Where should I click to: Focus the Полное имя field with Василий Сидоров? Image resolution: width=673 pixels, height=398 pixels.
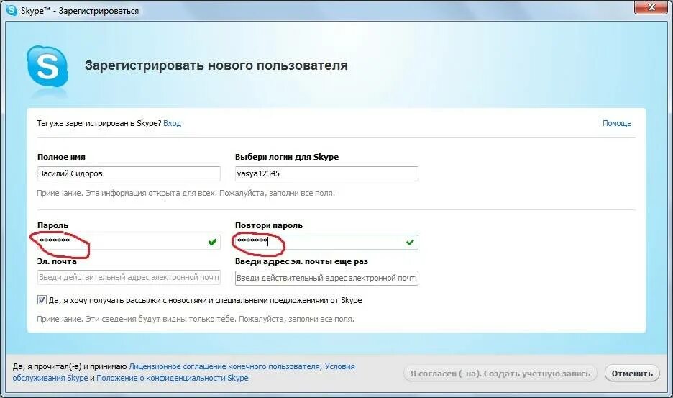coord(129,173)
